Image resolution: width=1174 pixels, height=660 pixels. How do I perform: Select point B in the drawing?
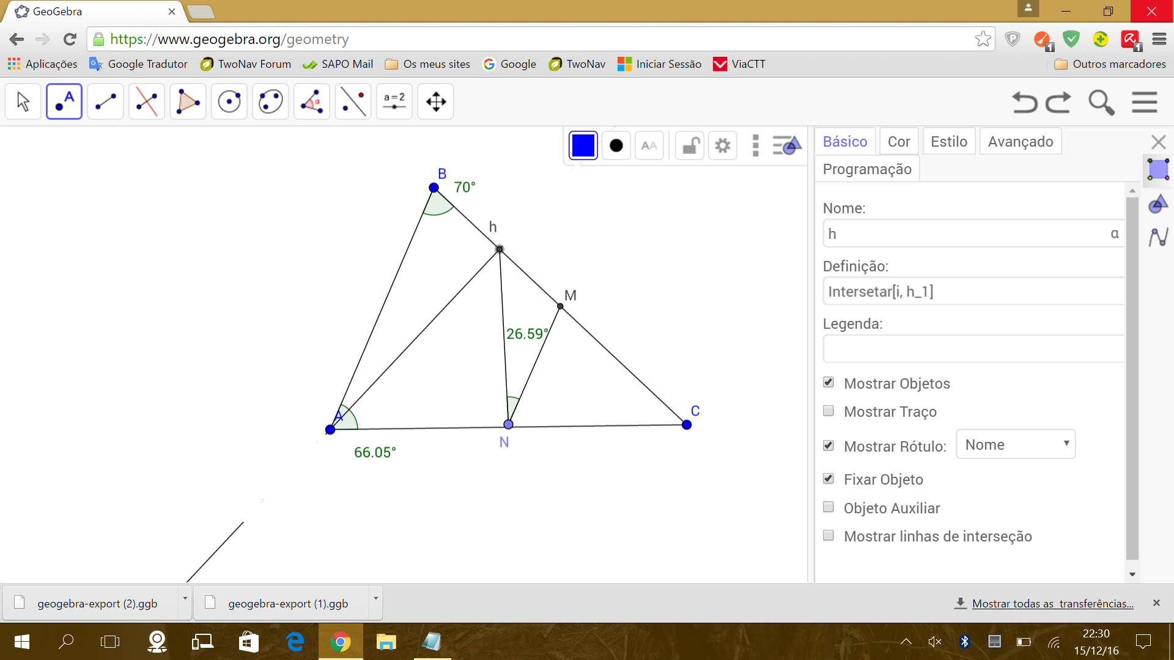pyautogui.click(x=434, y=188)
